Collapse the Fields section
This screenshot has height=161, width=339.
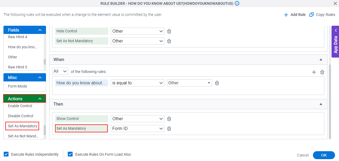[40, 30]
